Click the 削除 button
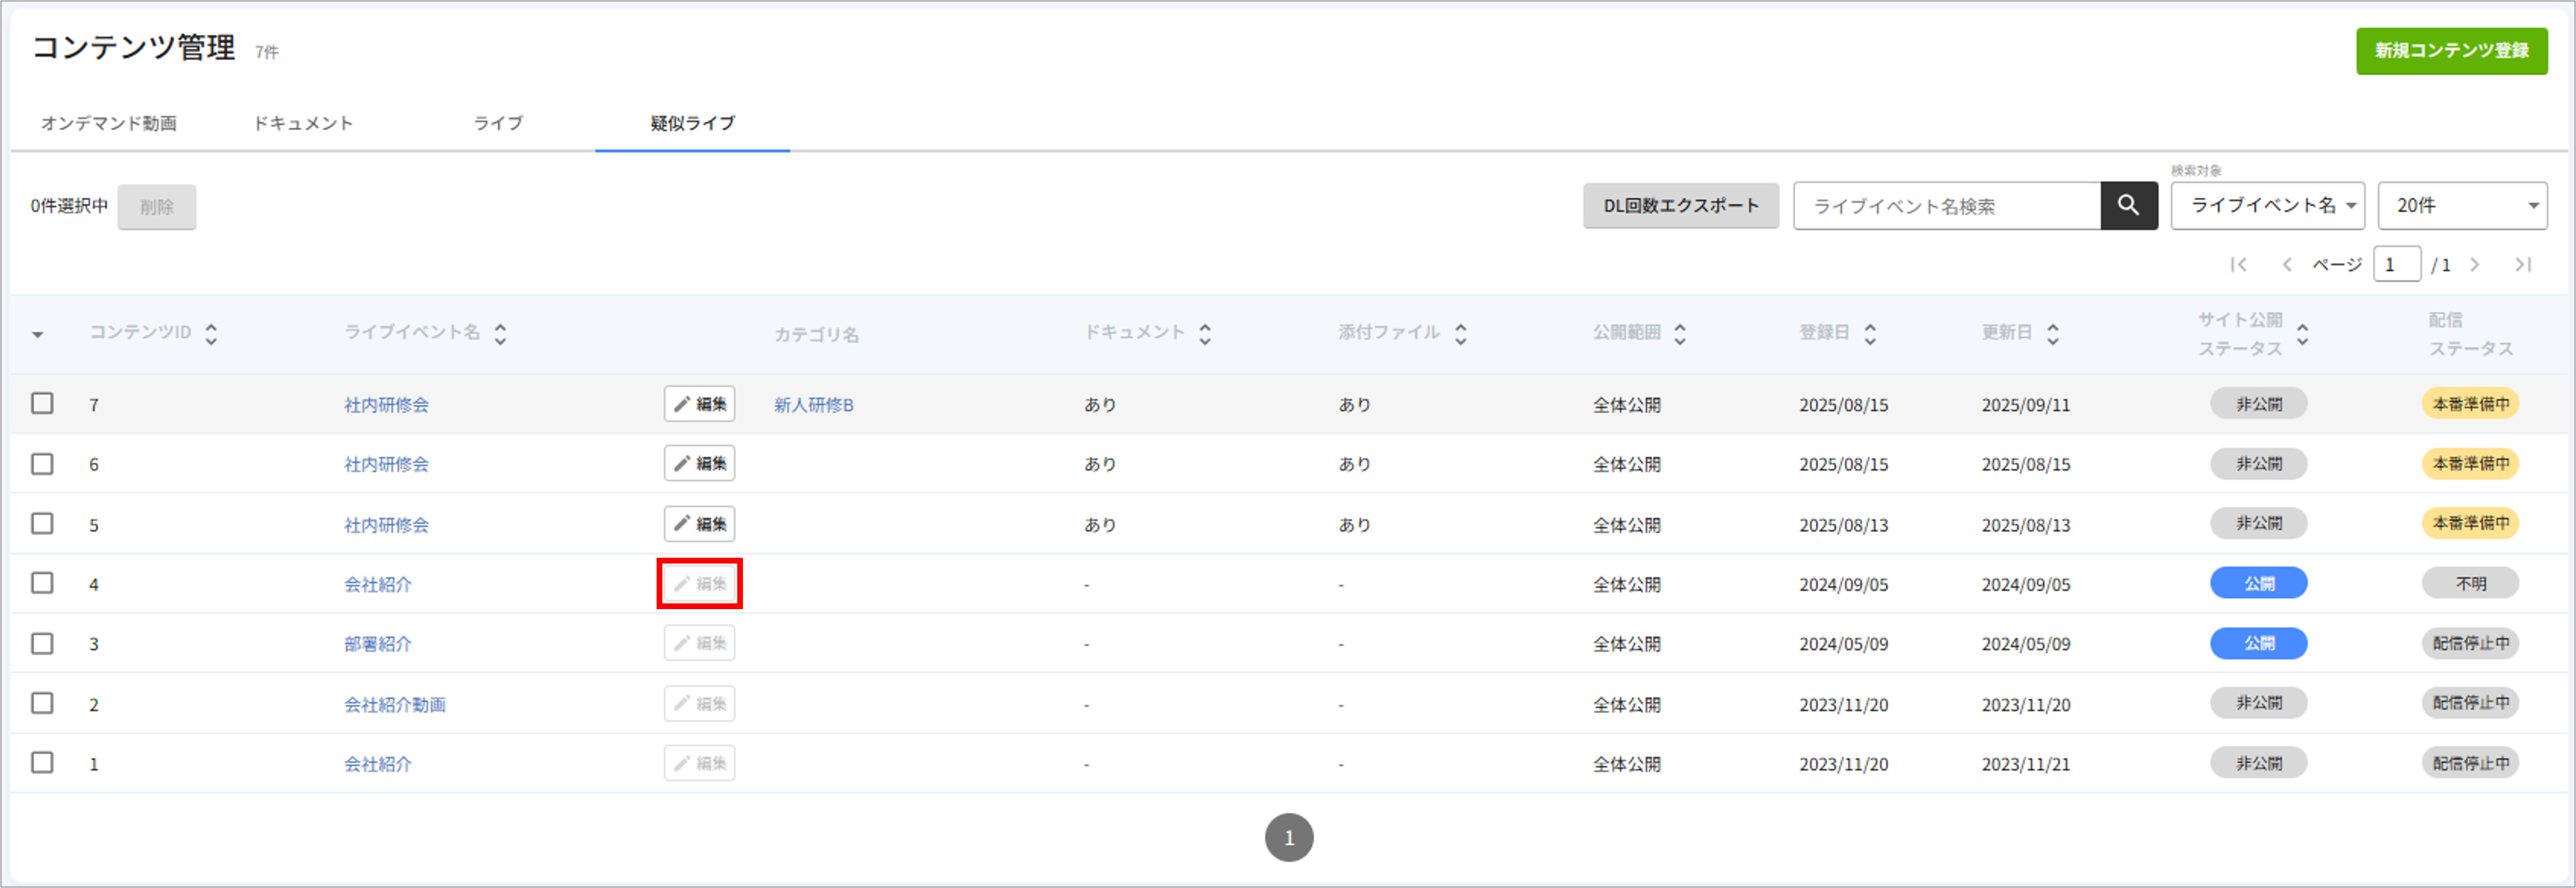2576x888 pixels. pos(157,207)
